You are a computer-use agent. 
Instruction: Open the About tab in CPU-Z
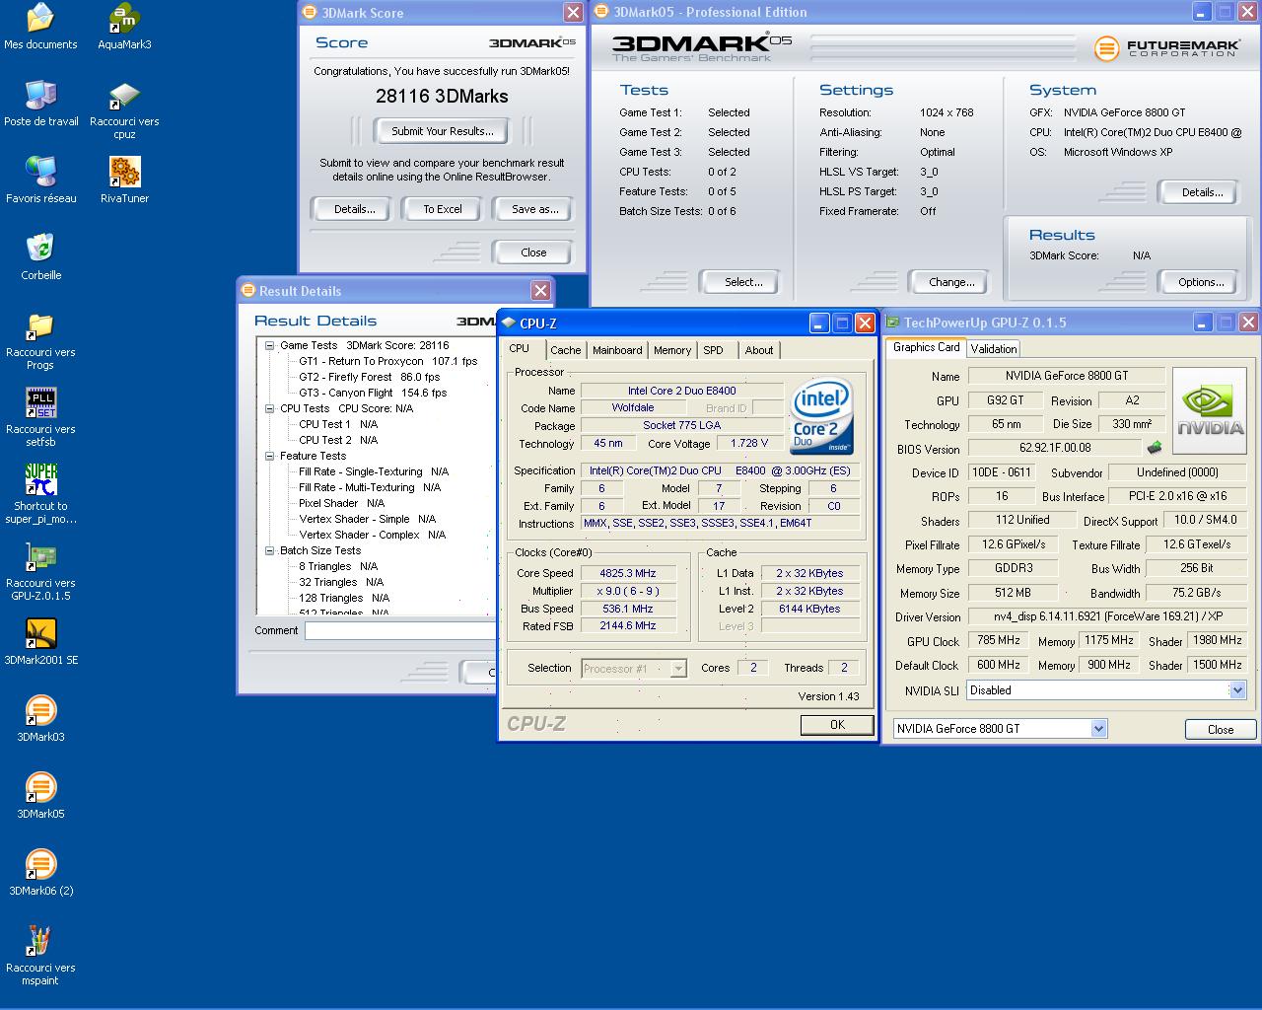[x=759, y=350]
